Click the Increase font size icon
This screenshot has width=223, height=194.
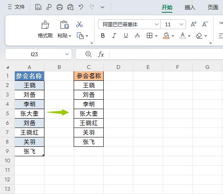(194, 24)
